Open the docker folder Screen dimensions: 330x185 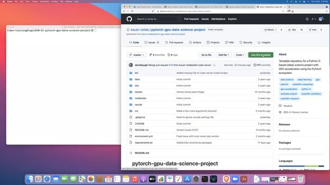point(139,92)
